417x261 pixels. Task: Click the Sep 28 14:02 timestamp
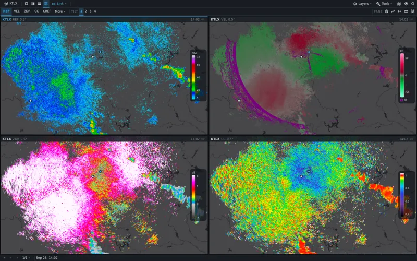47,258
